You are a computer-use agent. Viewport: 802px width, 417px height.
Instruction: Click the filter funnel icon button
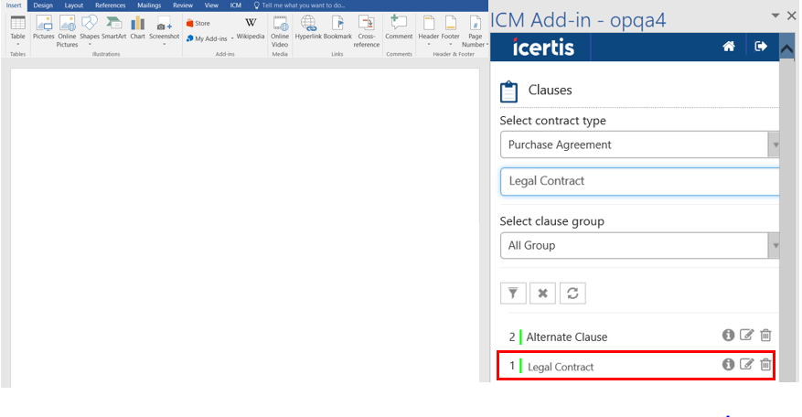[513, 293]
